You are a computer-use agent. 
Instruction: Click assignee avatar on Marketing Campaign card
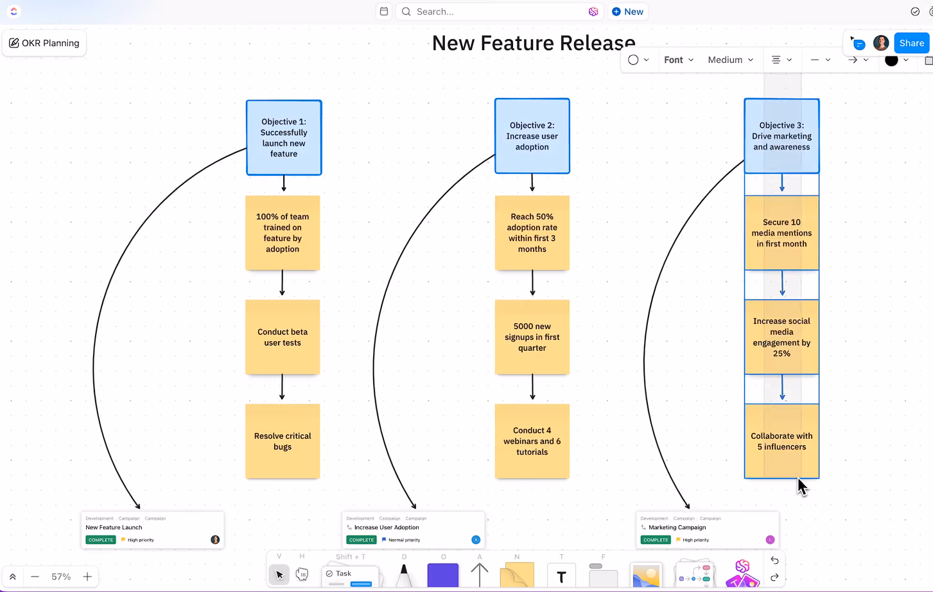[770, 540]
